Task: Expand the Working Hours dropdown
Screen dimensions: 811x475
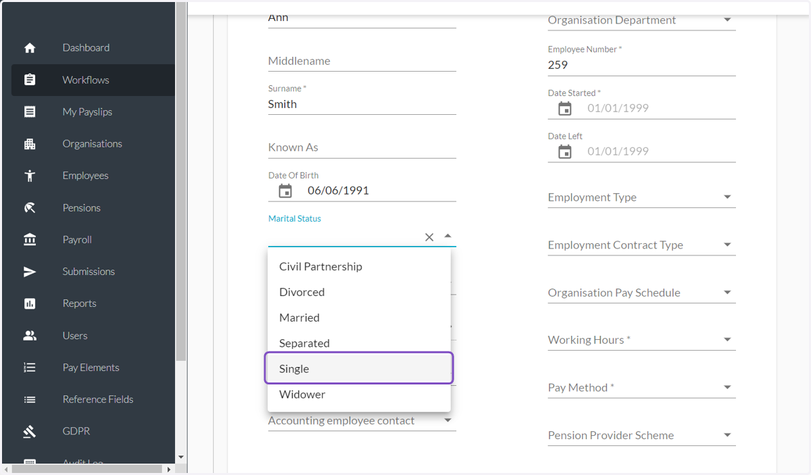Action: pyautogui.click(x=727, y=340)
